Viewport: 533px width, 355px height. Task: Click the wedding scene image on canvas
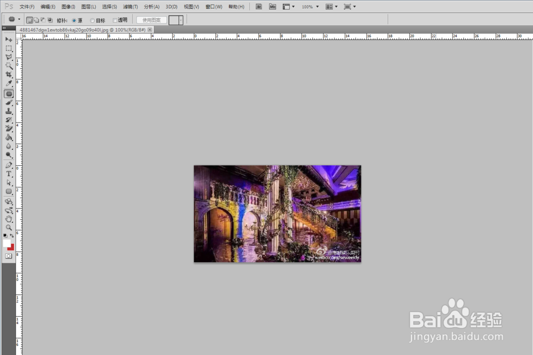tap(277, 214)
